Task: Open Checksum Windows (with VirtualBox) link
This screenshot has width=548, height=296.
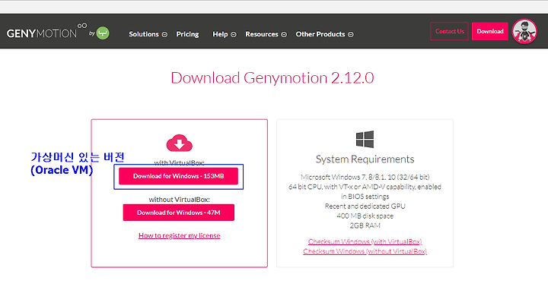Action: tap(365, 241)
